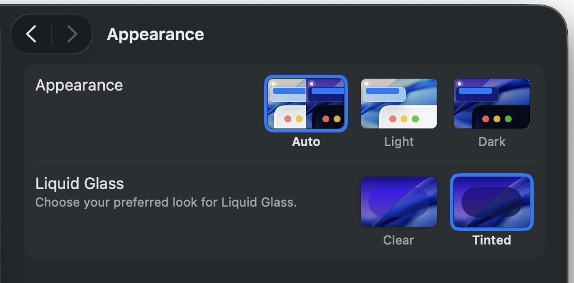Choose the Light appearance thumbnail
574x283 pixels.
(399, 104)
